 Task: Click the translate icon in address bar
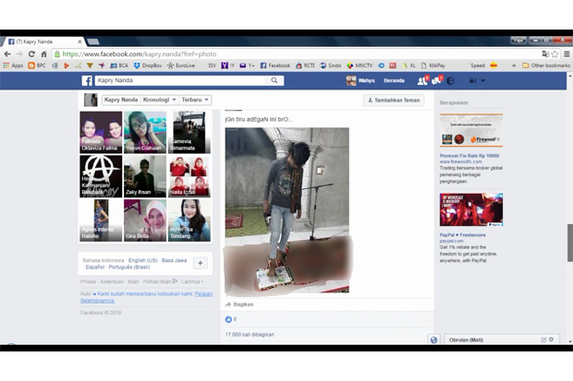tap(545, 54)
